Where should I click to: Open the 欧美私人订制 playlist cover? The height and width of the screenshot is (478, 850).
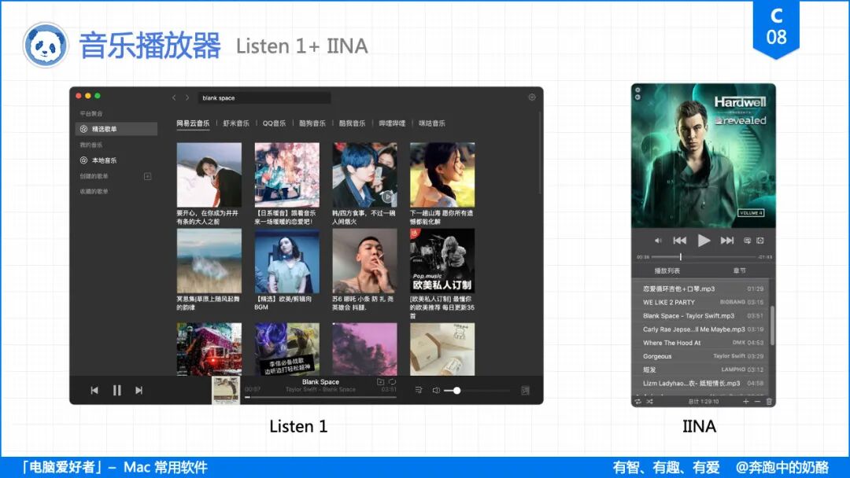pyautogui.click(x=442, y=261)
